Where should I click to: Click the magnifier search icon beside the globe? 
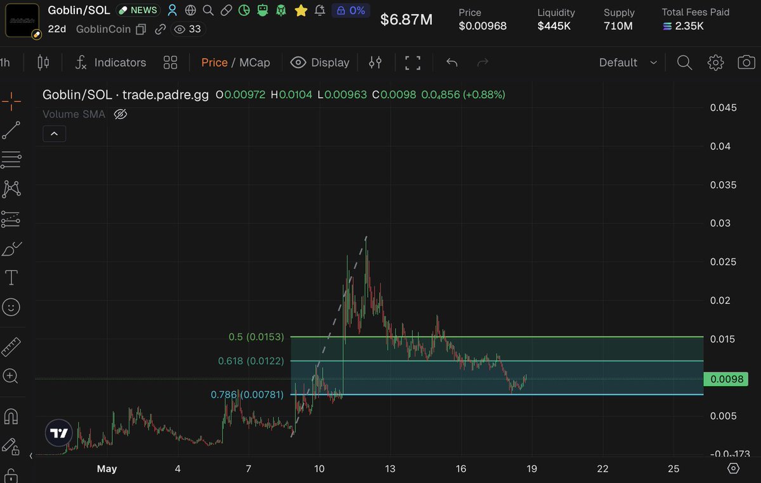pos(208,10)
